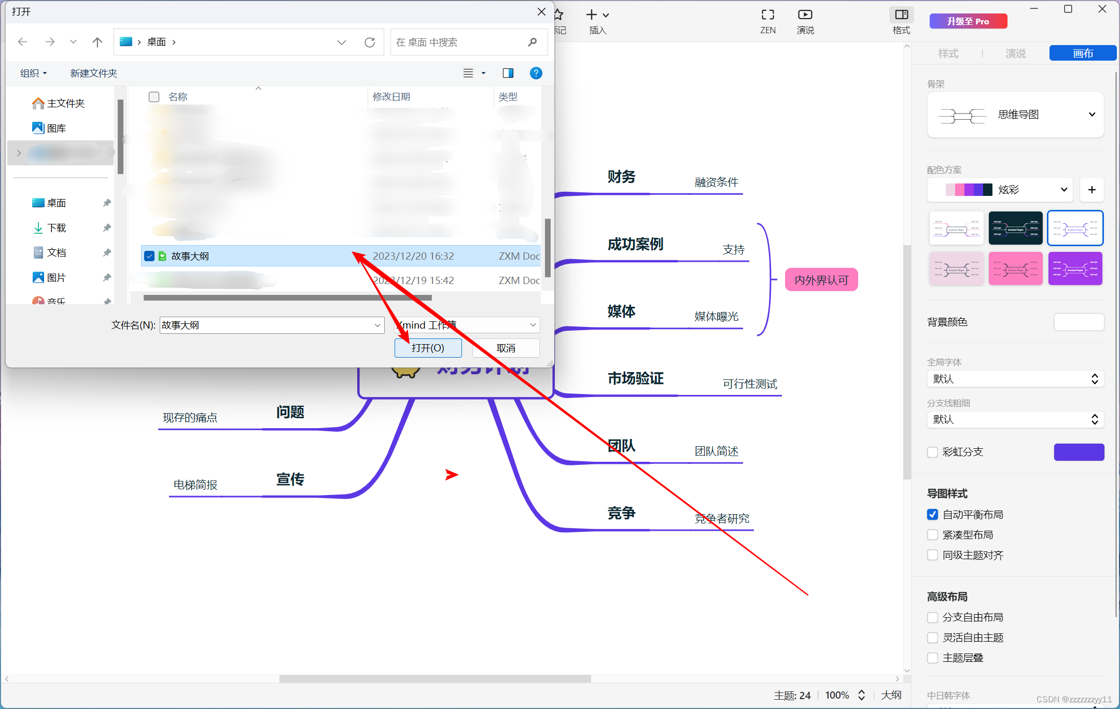Screen dimensions: 1120x709
Task: Add new color scheme with plus button
Action: pyautogui.click(x=1091, y=190)
